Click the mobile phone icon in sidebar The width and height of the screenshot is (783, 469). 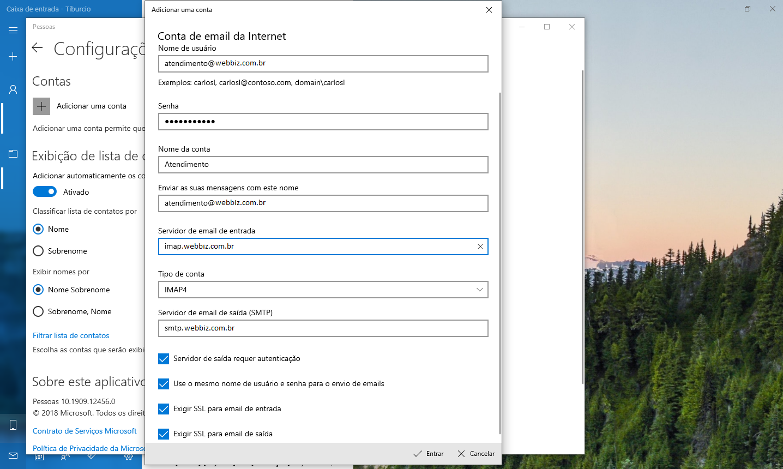(13, 425)
